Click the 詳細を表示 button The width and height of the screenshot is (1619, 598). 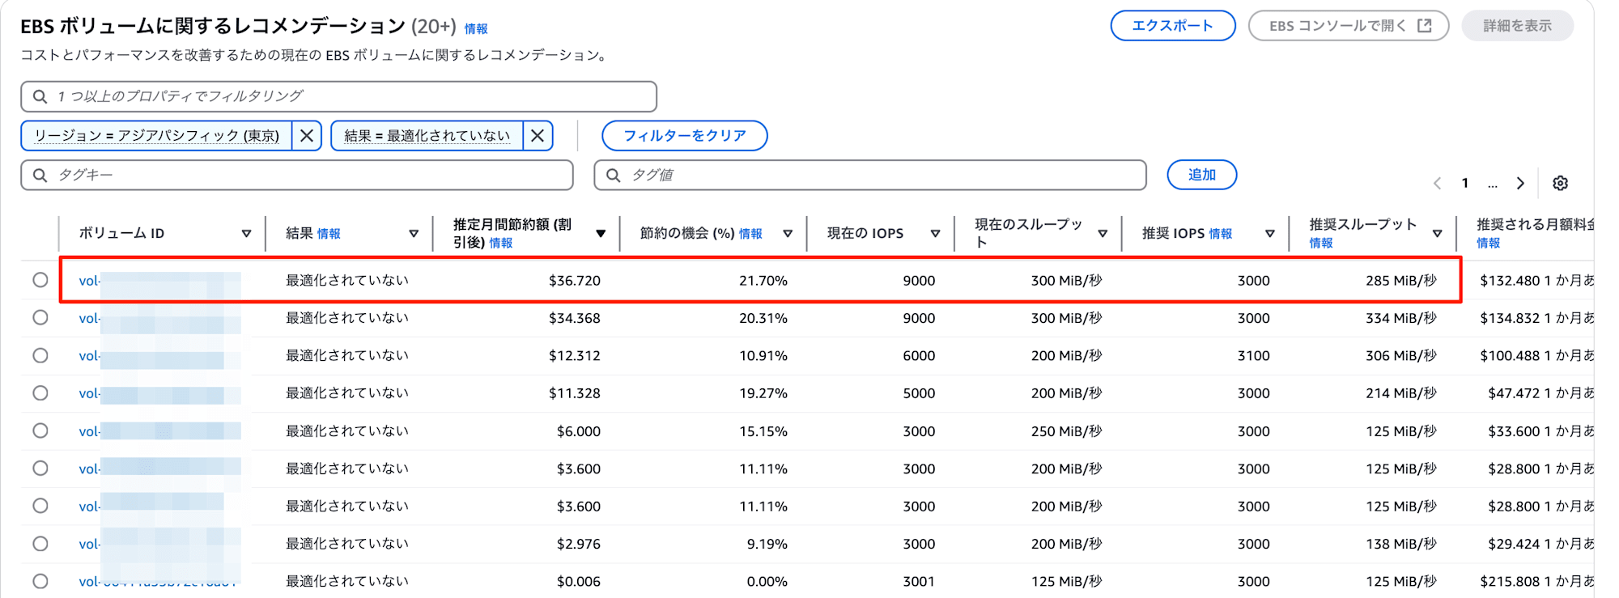pos(1518,26)
